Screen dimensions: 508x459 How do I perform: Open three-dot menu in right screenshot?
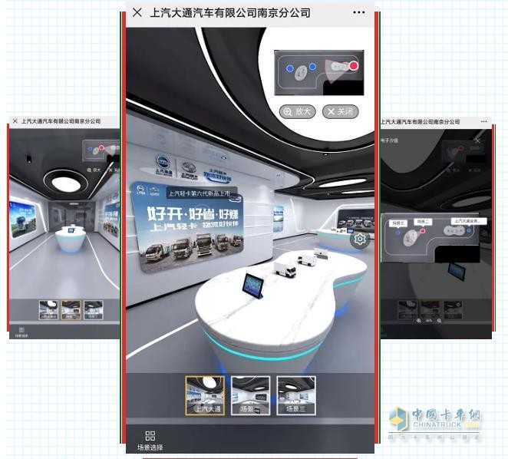point(483,121)
